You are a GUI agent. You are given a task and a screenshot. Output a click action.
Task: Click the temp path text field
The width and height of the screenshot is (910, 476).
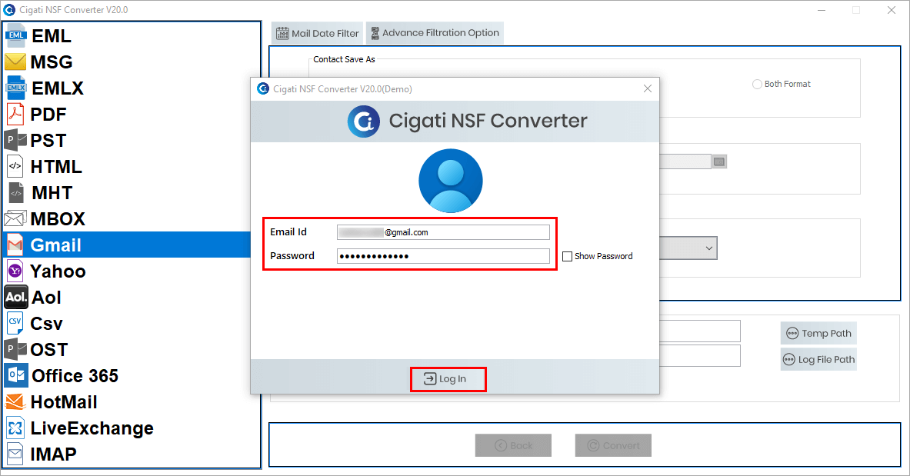point(700,331)
